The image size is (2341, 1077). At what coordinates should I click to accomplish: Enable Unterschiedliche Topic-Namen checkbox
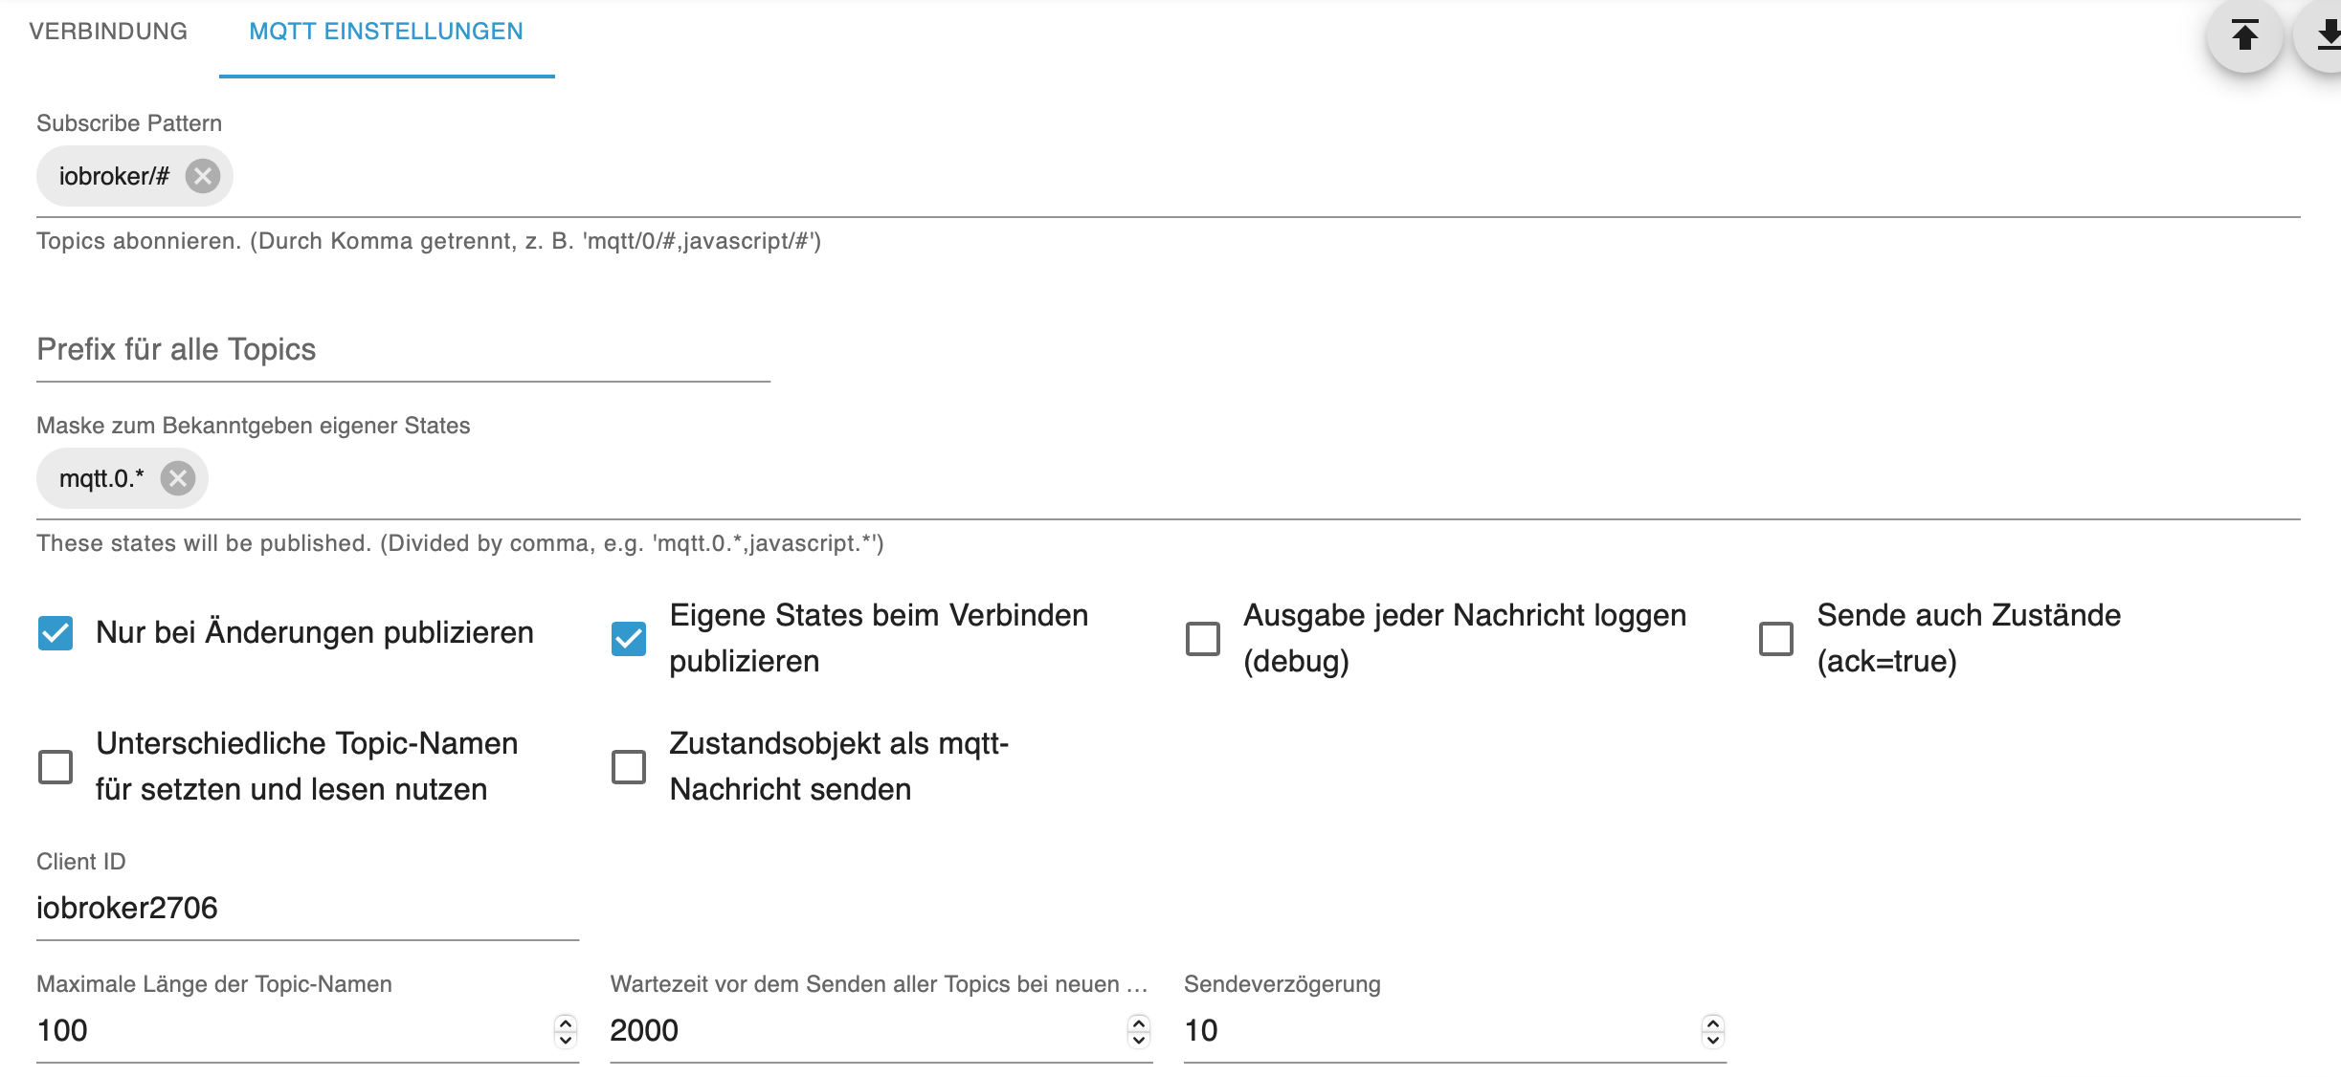coord(56,767)
